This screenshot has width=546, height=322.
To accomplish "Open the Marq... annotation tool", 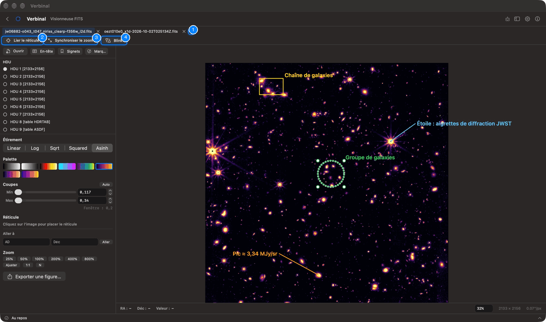I will pyautogui.click(x=96, y=51).
